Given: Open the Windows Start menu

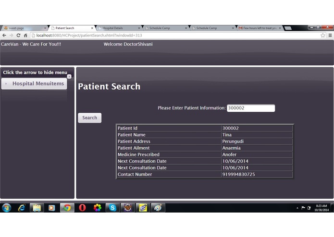Looking at the screenshot, I should (6, 207).
